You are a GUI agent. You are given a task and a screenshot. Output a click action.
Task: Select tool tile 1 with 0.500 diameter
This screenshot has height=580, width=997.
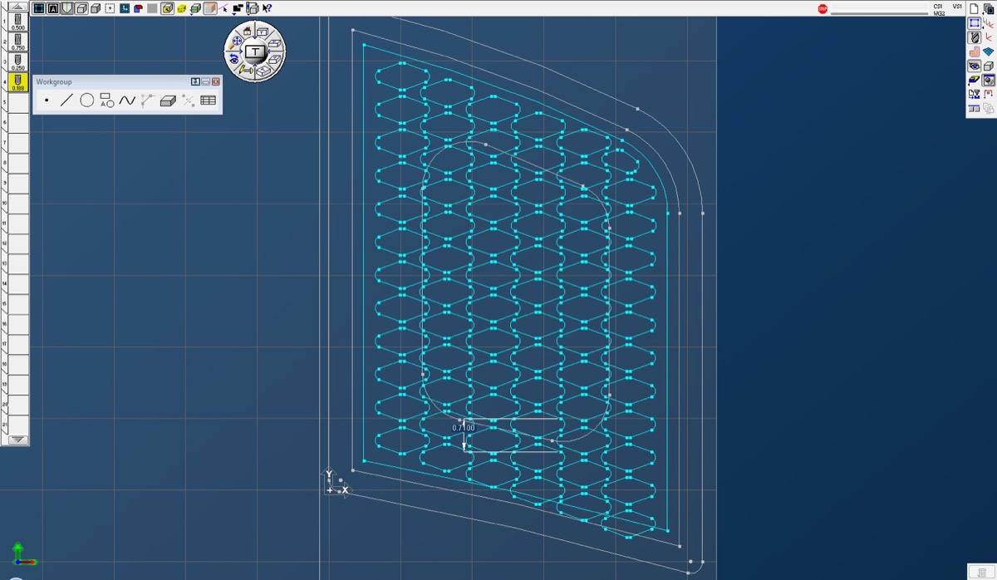pos(17,22)
